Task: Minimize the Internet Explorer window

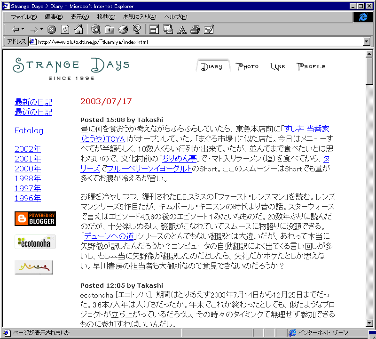Action: point(353,6)
